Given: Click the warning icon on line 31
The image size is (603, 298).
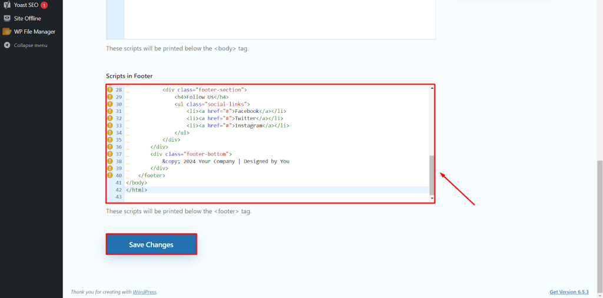Looking at the screenshot, I should [110, 111].
